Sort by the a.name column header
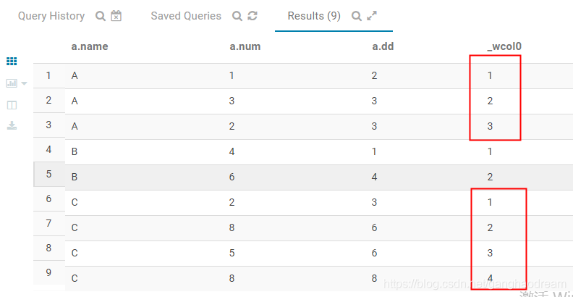Screen dimensions: 573x297 (x=90, y=46)
